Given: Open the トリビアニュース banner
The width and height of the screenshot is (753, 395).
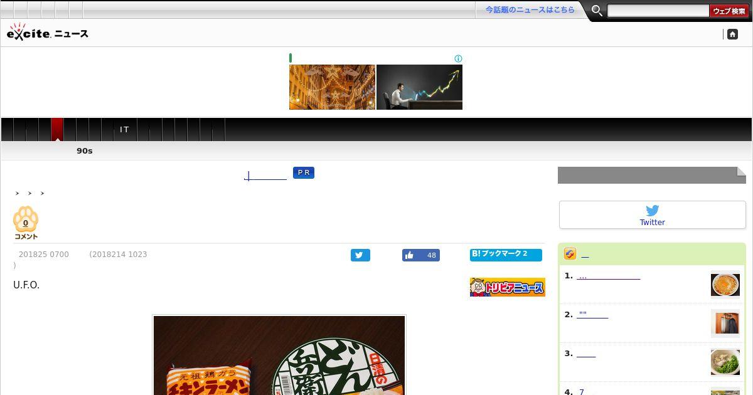Looking at the screenshot, I should (x=507, y=287).
